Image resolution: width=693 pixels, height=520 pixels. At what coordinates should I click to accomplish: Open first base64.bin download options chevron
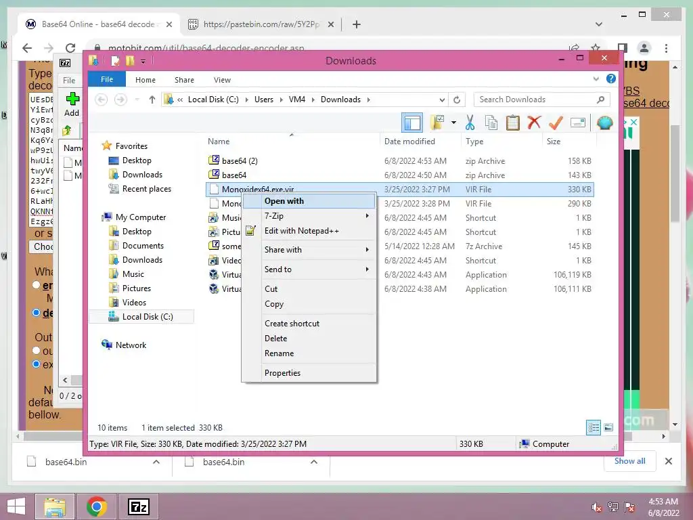(156, 462)
